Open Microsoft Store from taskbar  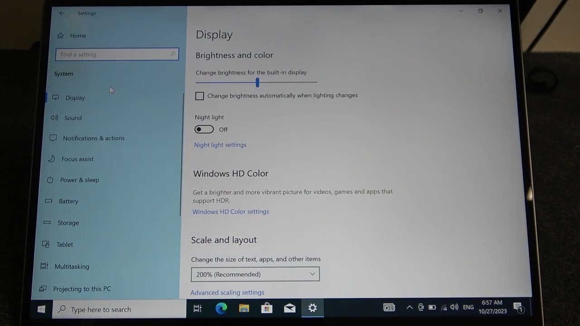(267, 308)
